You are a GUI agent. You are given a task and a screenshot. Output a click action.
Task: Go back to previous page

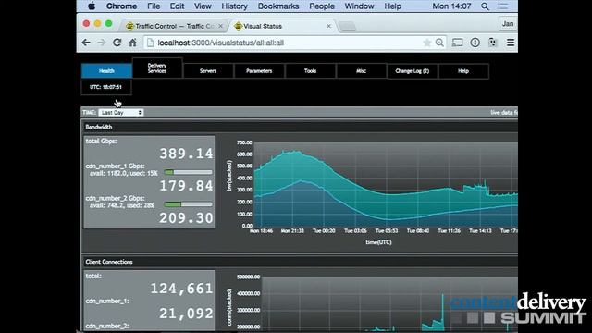point(86,43)
